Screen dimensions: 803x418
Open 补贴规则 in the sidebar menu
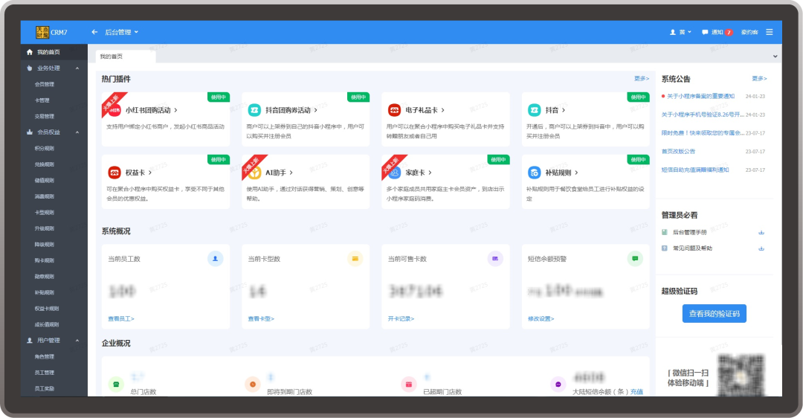click(44, 292)
